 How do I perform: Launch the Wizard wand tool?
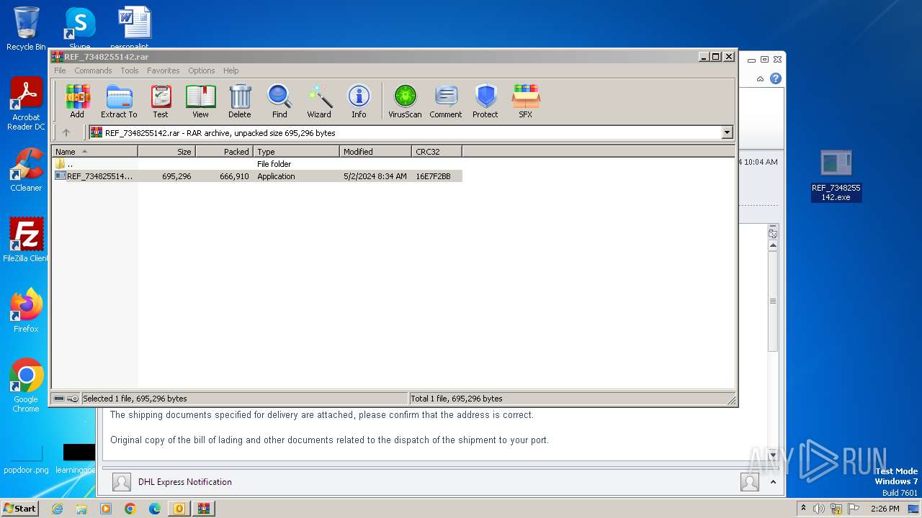pyautogui.click(x=319, y=101)
